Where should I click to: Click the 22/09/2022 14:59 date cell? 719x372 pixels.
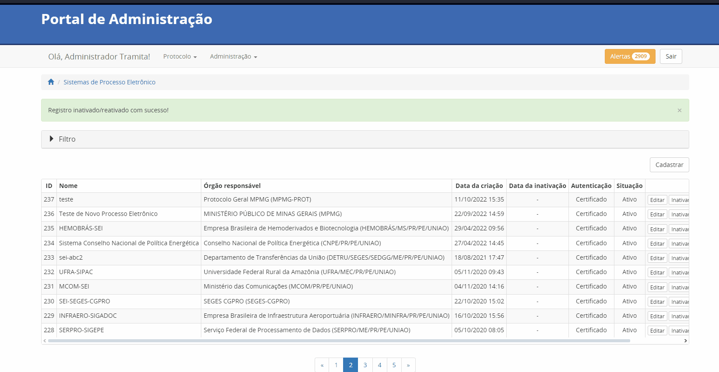tap(479, 214)
